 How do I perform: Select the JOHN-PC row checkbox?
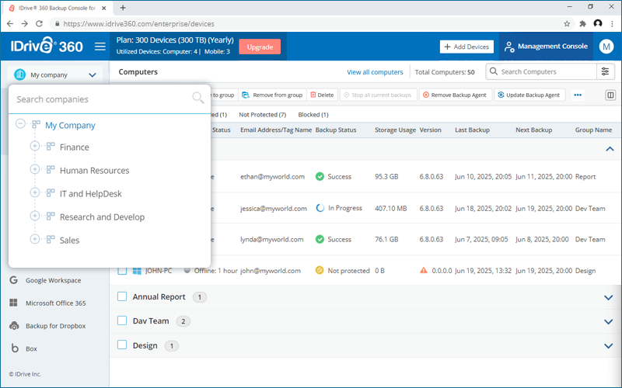[x=122, y=270]
